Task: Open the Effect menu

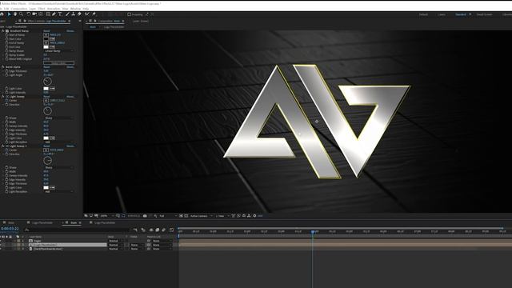Action: click(42, 9)
